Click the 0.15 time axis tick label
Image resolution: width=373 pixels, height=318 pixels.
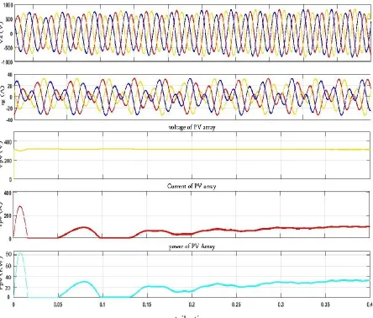point(147,305)
